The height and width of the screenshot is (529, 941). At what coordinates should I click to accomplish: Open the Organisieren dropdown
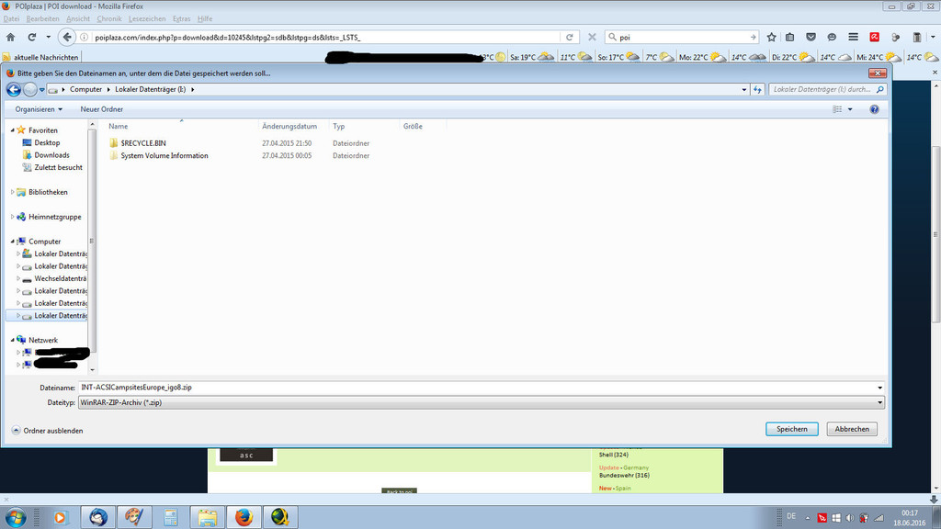(x=39, y=109)
